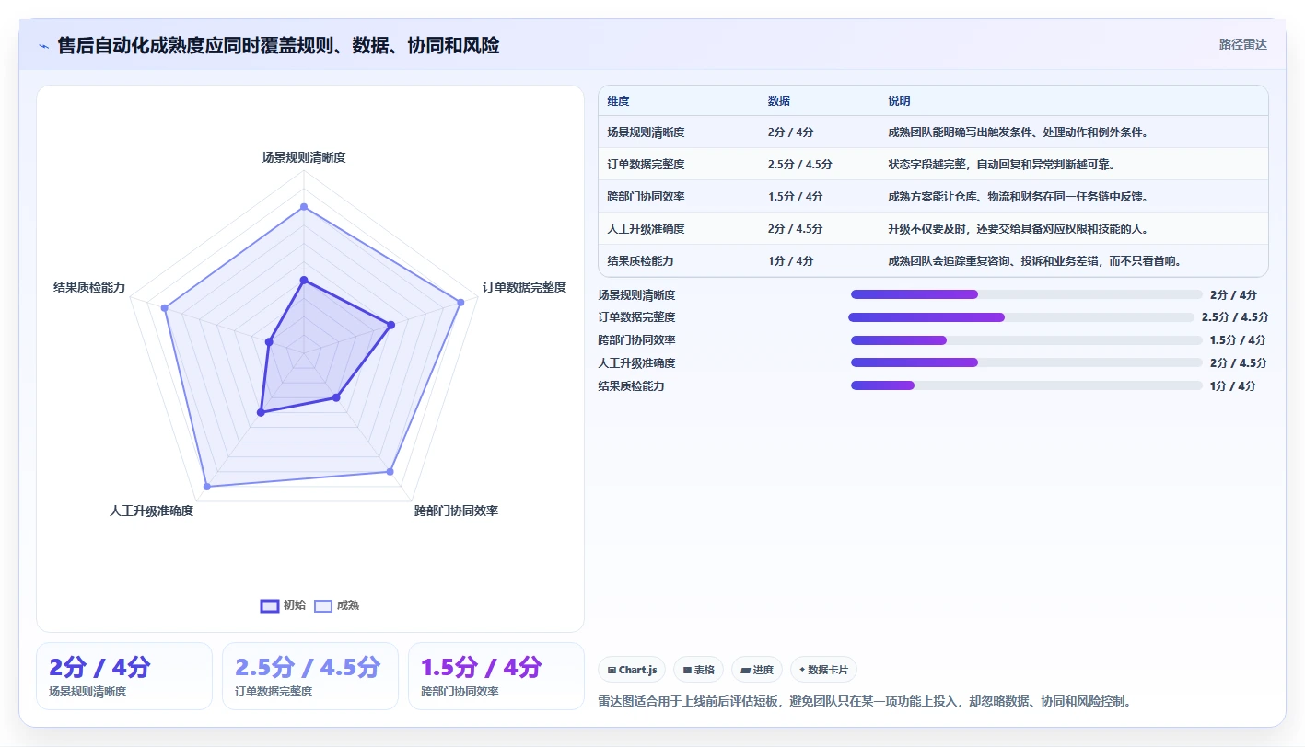
Task: Click 成熟 data point on 场景规则清晰度 axis
Action: pos(304,207)
